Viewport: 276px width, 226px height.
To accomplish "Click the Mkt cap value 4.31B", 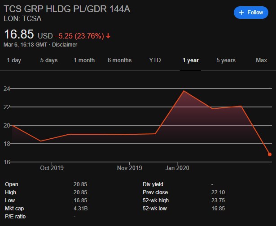I will 81,209.
